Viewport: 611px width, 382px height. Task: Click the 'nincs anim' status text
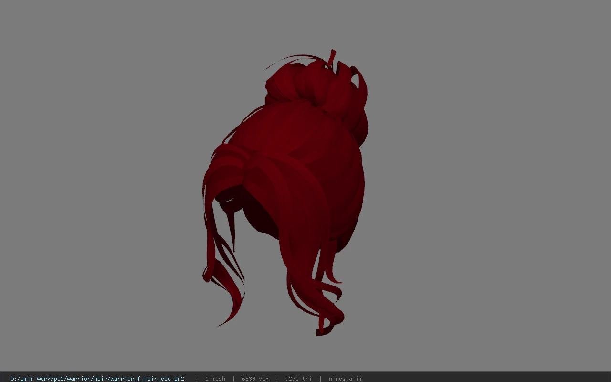pyautogui.click(x=346, y=379)
